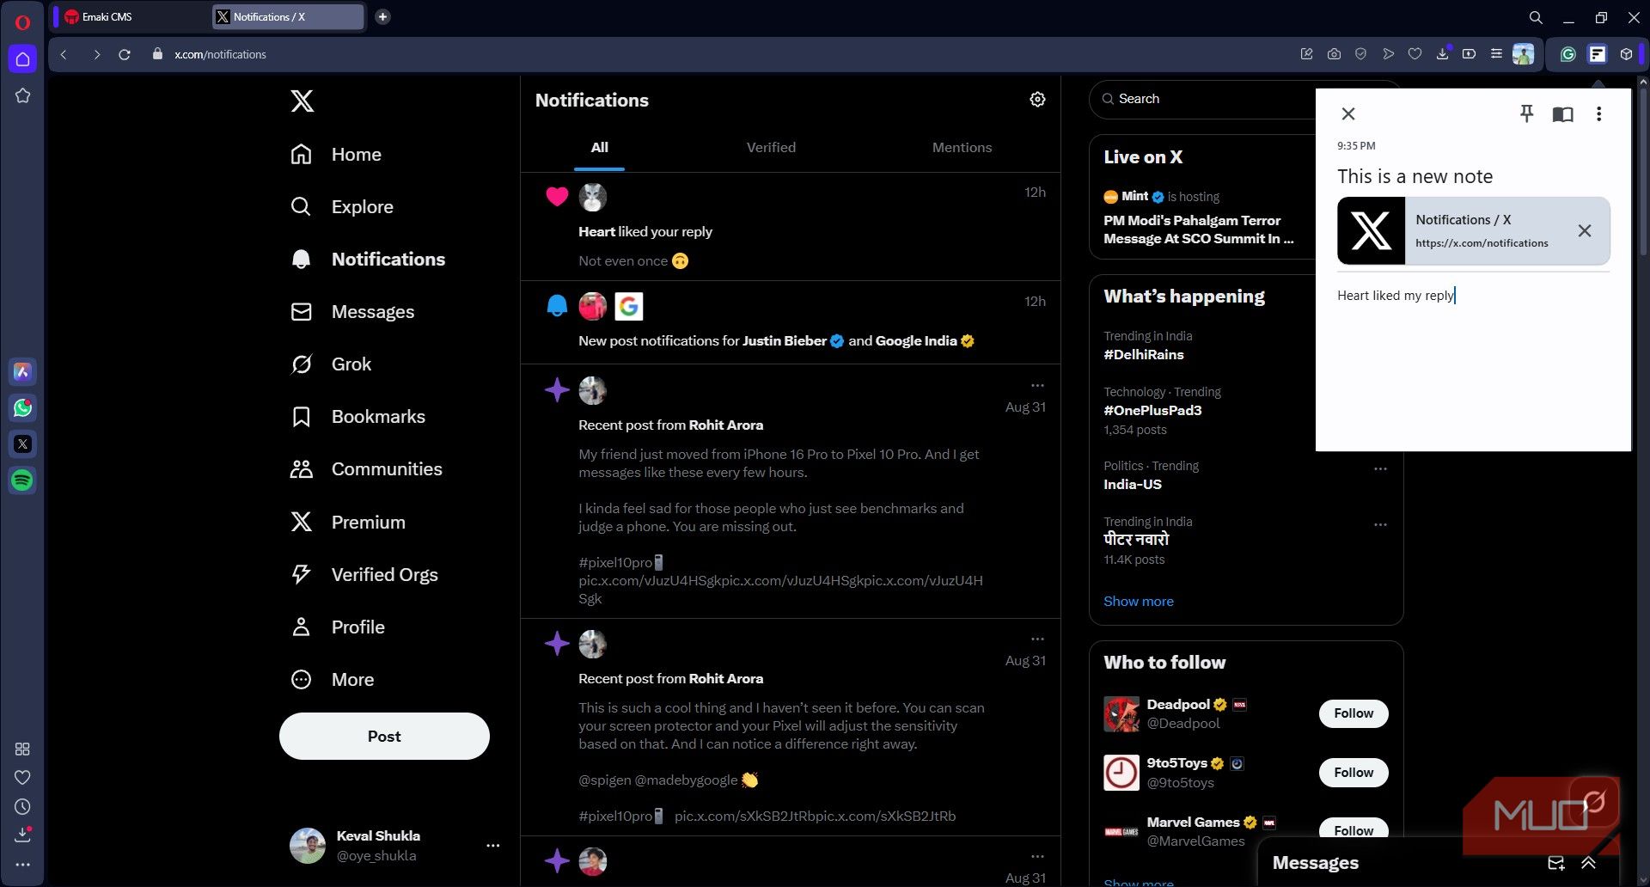Click the Grammarly extension icon
The image size is (1650, 887).
(1567, 54)
